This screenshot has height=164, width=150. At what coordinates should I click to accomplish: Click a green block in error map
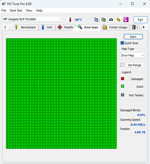(61, 93)
